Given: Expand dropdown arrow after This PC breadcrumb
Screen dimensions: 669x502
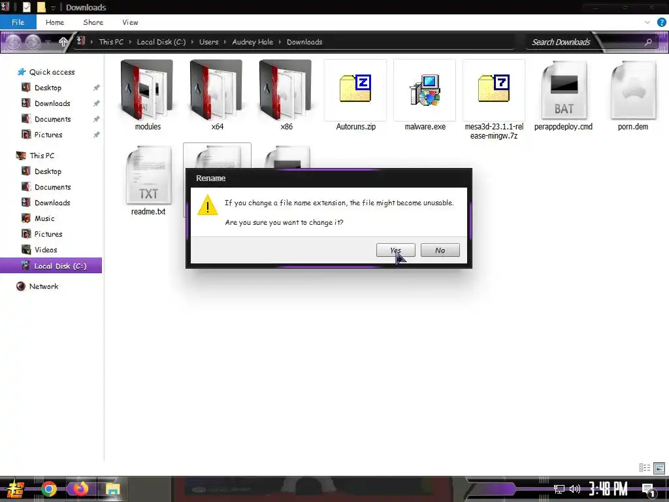Looking at the screenshot, I should tap(130, 42).
